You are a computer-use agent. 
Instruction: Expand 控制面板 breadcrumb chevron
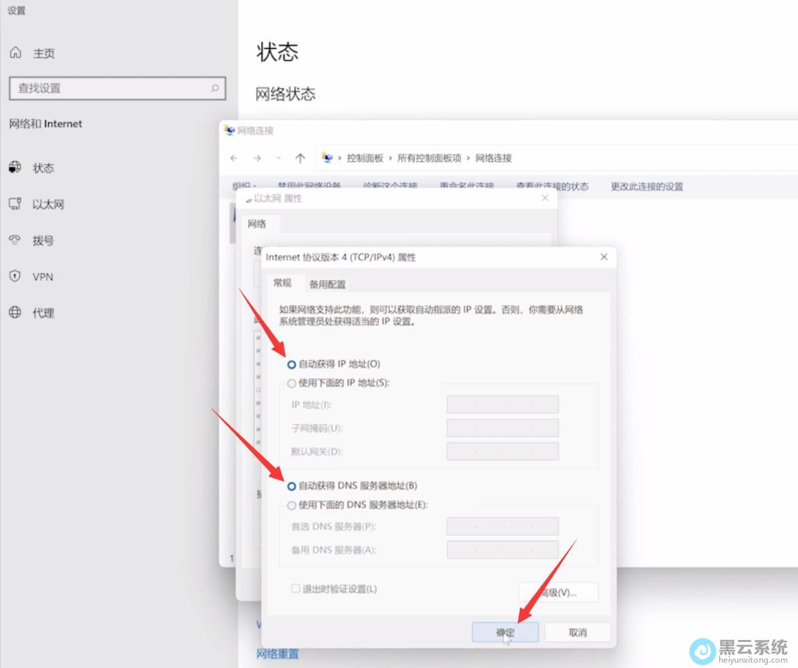click(391, 158)
